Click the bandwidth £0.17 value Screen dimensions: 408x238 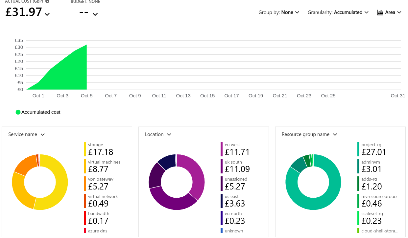tap(98, 221)
